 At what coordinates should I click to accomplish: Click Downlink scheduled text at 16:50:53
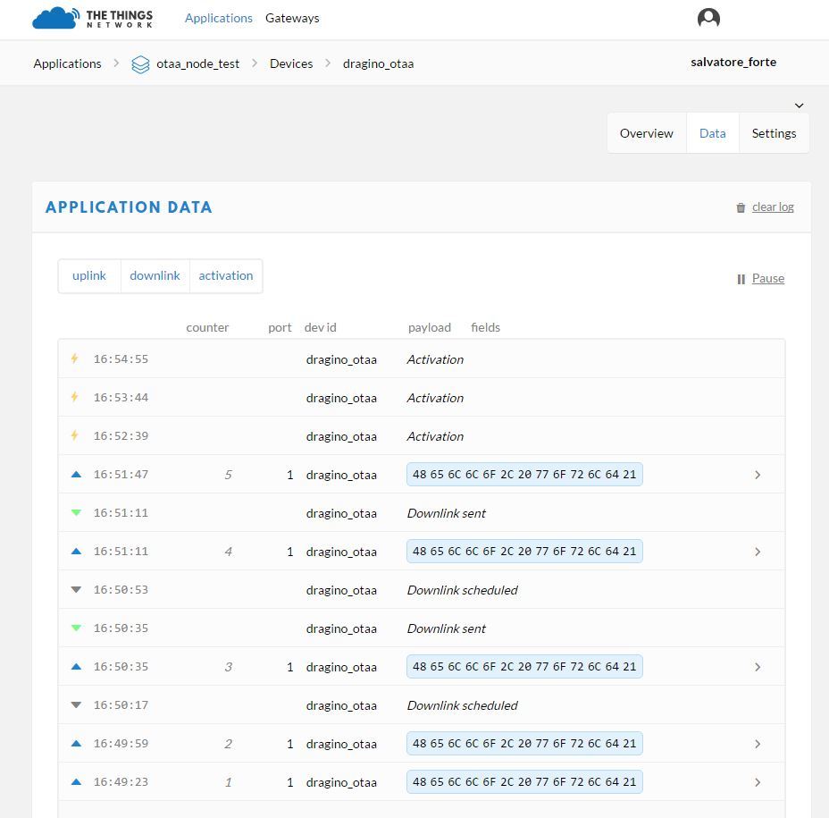462,590
